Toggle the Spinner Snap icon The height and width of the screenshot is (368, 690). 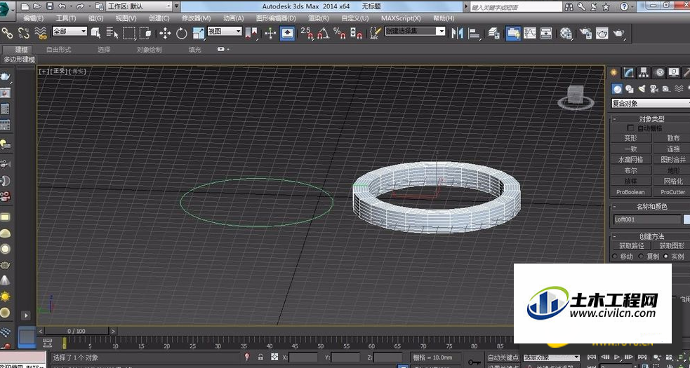coord(356,32)
